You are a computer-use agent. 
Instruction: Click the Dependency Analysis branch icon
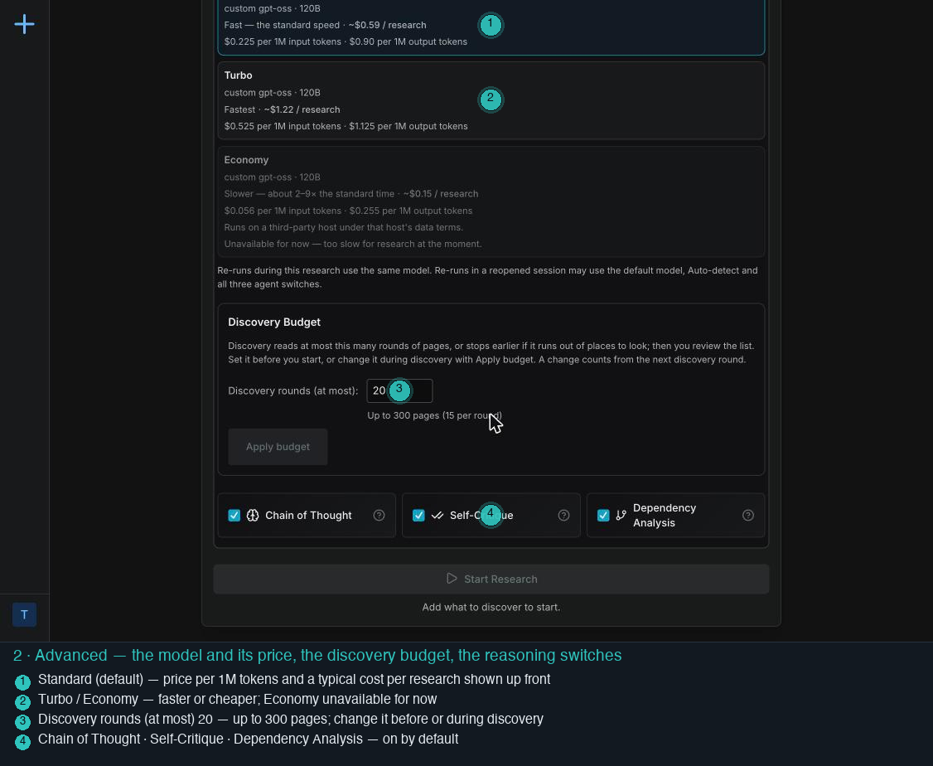(x=621, y=516)
